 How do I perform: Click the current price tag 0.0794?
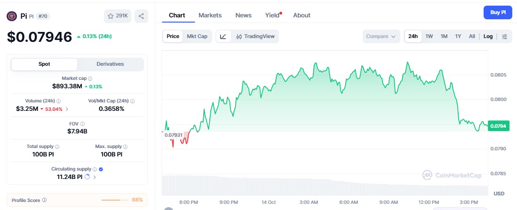coord(499,126)
